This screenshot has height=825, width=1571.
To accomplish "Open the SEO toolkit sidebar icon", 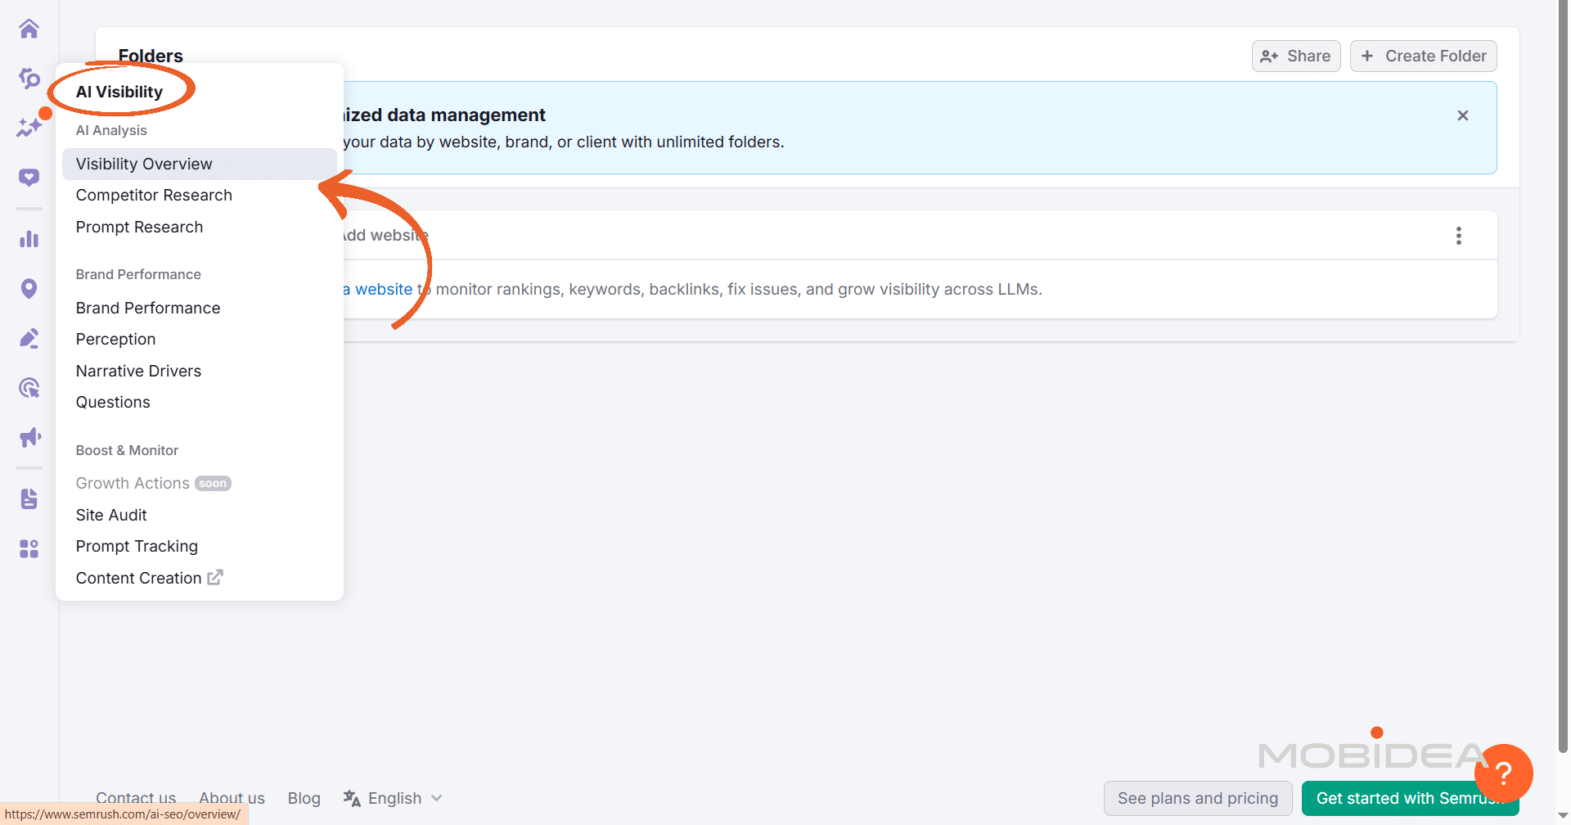I will (29, 79).
